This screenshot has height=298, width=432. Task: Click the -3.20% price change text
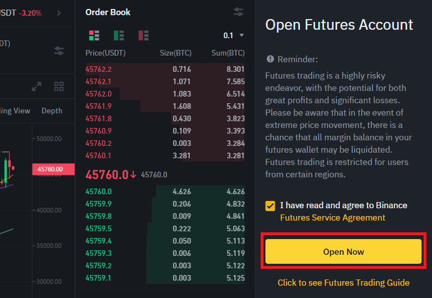pyautogui.click(x=30, y=13)
